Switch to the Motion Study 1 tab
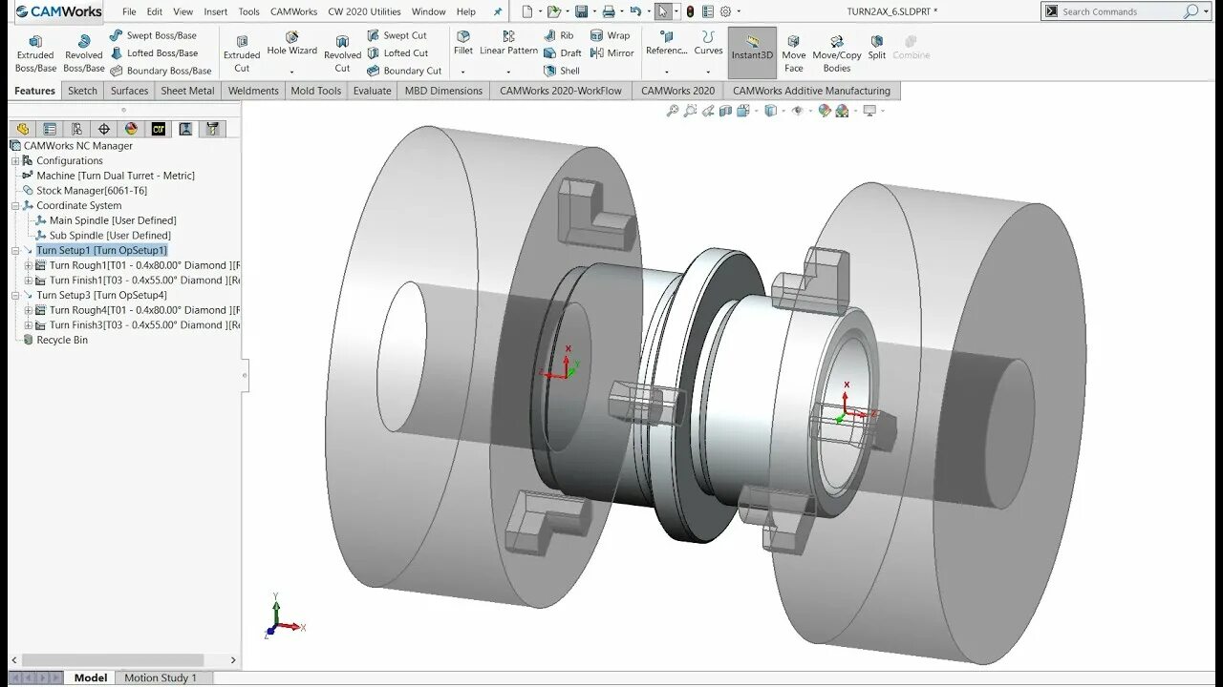The height and width of the screenshot is (687, 1223). pos(161,677)
